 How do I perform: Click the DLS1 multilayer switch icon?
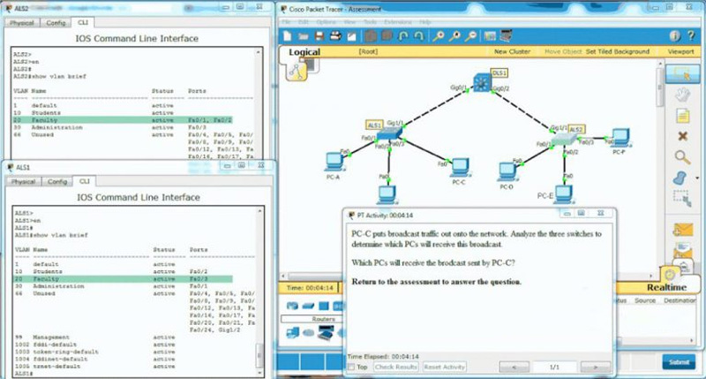pyautogui.click(x=482, y=83)
